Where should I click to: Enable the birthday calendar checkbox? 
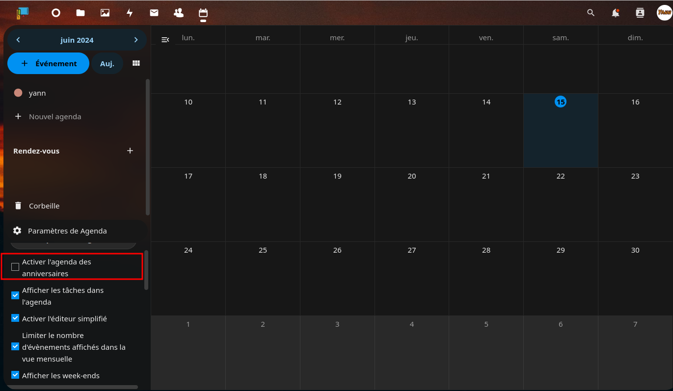click(15, 267)
